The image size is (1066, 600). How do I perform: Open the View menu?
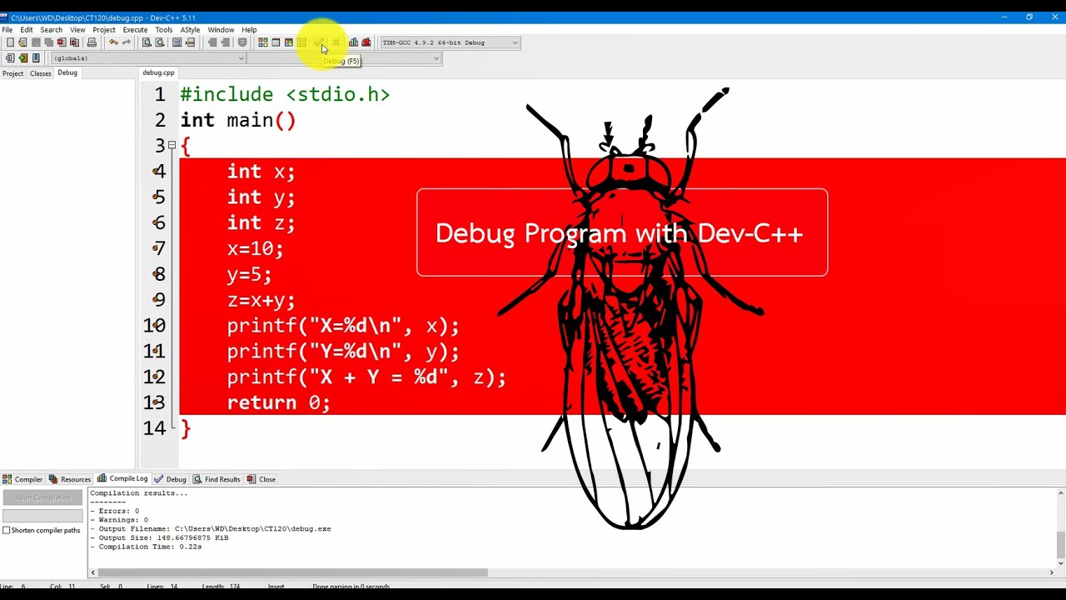point(77,30)
